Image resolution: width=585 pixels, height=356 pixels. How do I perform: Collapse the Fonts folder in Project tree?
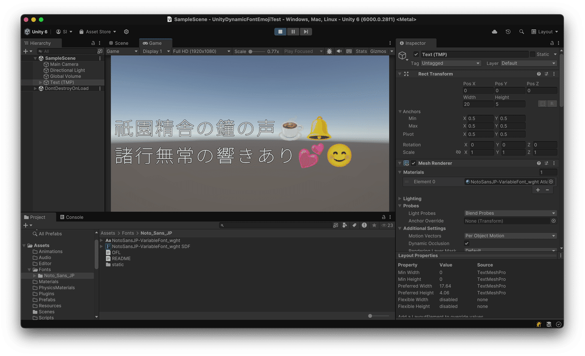point(30,270)
